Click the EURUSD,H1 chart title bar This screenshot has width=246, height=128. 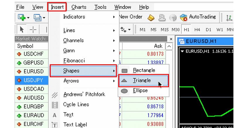click(x=205, y=41)
